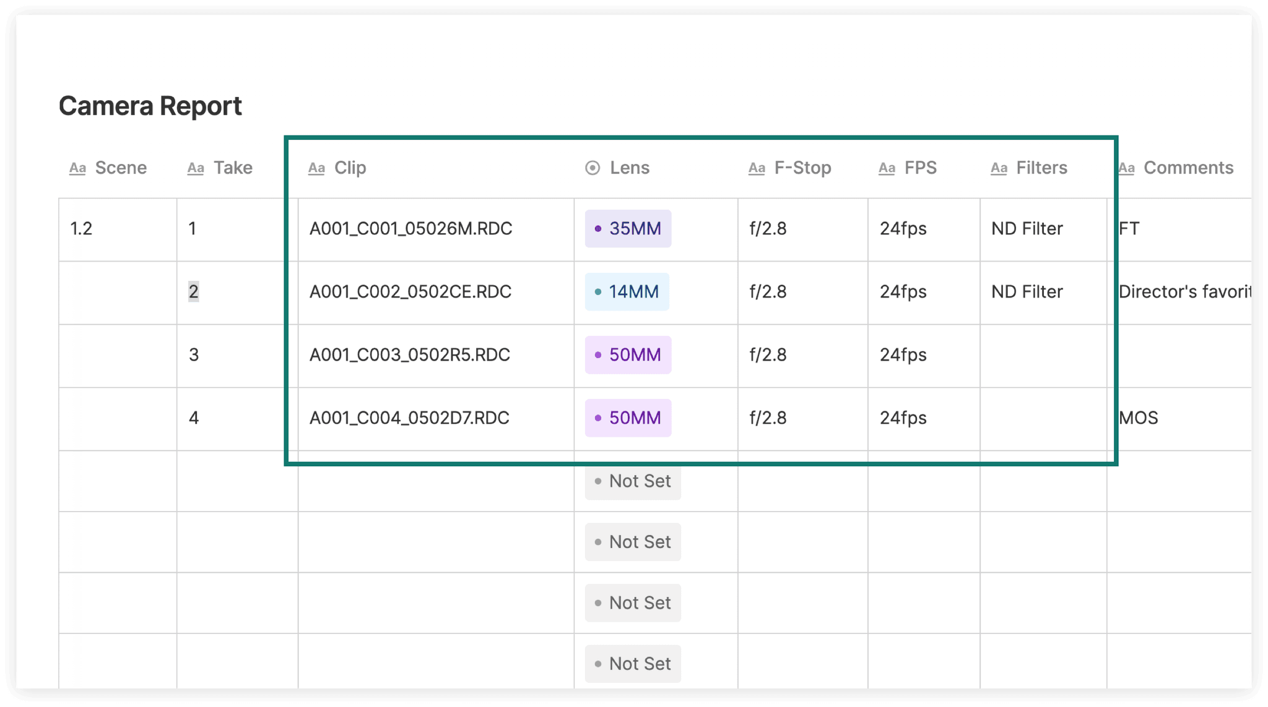Viewport: 1268px width, 707px height.
Task: Select the clip named A001_C001_05026M.RDC
Action: click(411, 228)
